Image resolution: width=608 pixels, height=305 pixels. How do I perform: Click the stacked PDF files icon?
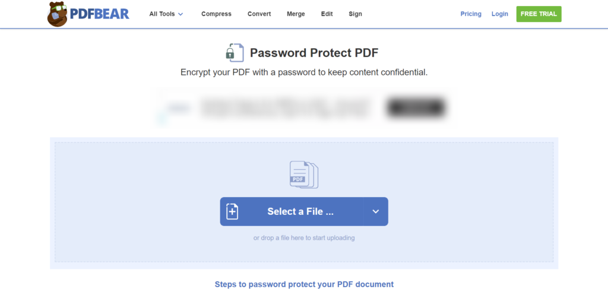tap(304, 175)
